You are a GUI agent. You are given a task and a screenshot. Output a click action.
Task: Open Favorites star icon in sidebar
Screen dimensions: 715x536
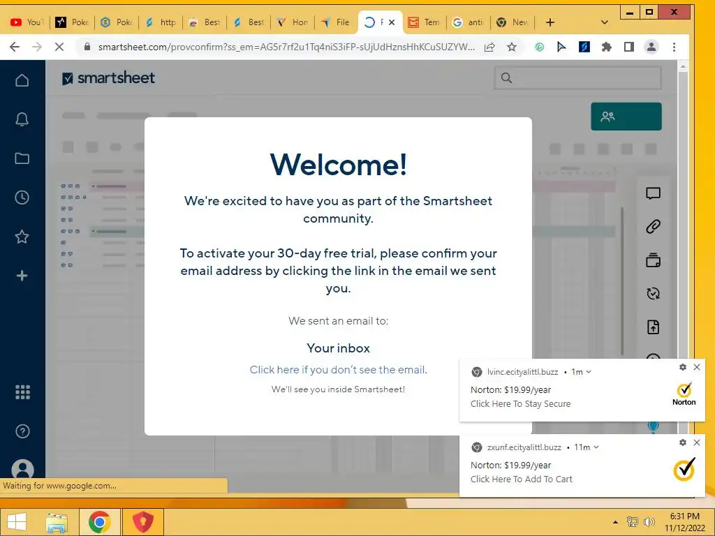22,237
